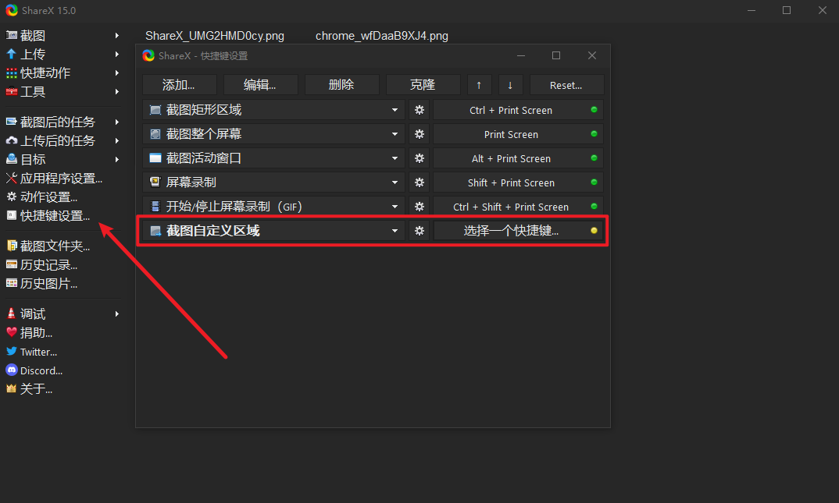Open settings gear for 截图整个屏幕 hotkey
Screen dimensions: 839x503
pyautogui.click(x=419, y=134)
